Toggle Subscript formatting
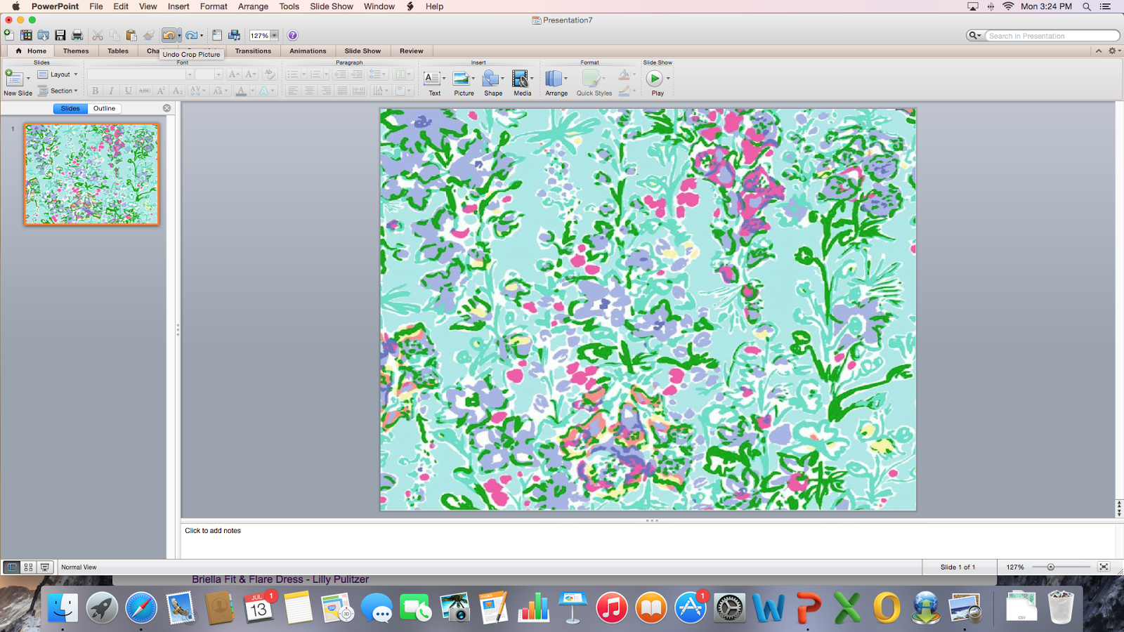 pos(178,91)
